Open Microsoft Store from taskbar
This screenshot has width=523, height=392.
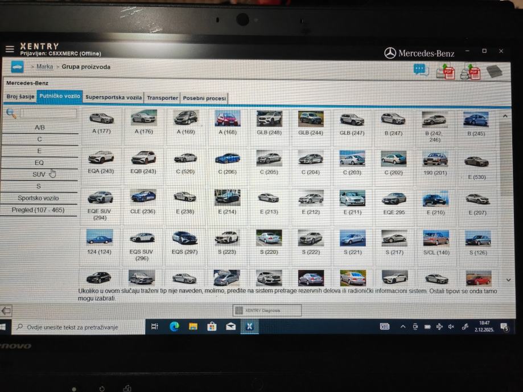coord(212,327)
